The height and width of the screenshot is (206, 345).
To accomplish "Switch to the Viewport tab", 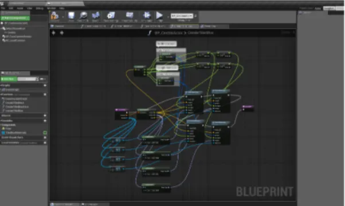I will 64,26.
